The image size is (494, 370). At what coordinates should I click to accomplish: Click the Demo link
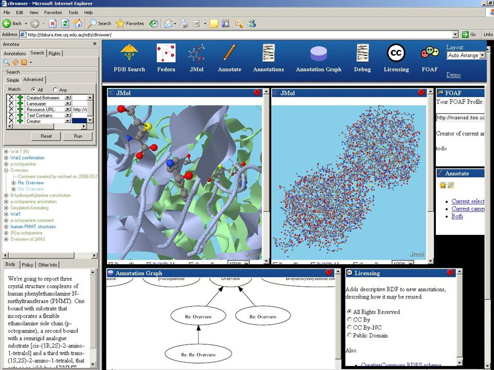pos(453,75)
